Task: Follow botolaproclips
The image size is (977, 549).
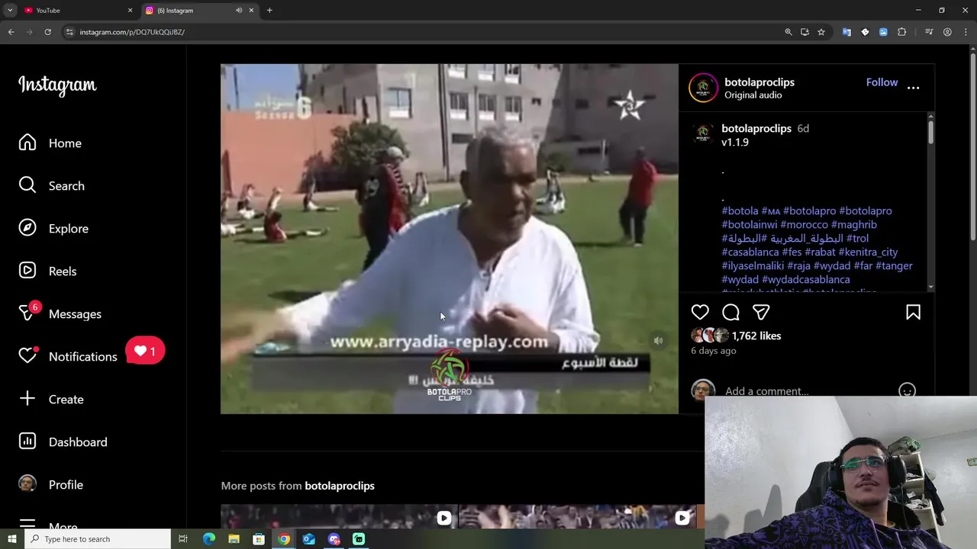Action: [882, 82]
